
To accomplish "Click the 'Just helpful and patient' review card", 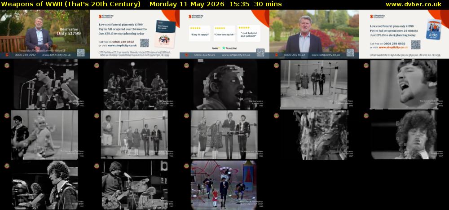I will pos(249,34).
